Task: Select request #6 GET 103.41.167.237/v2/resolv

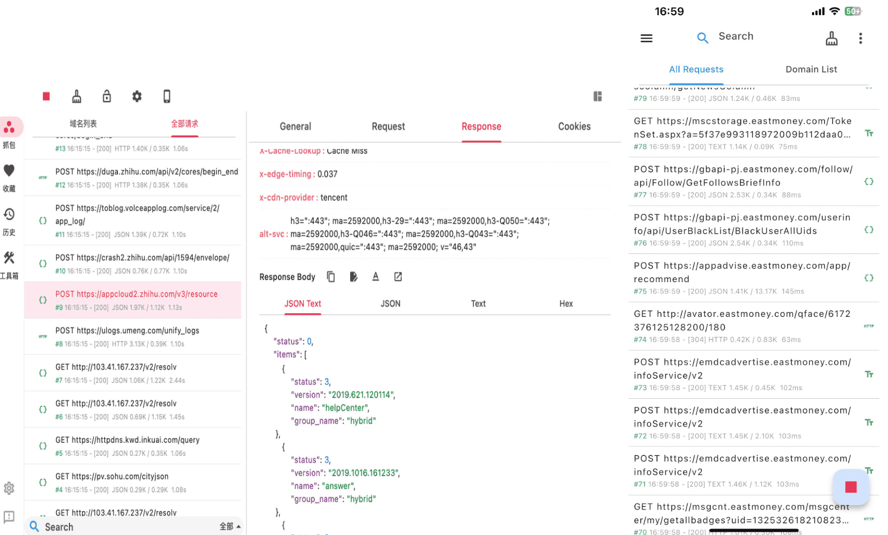Action: (133, 410)
